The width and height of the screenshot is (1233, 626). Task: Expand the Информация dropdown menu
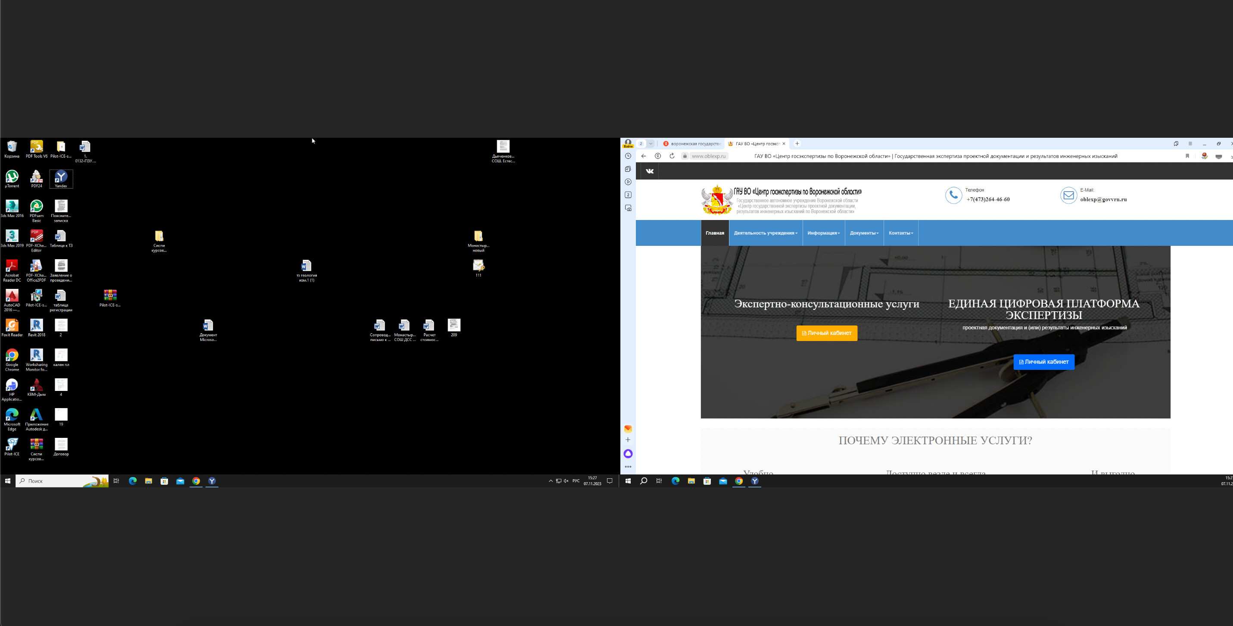(823, 233)
